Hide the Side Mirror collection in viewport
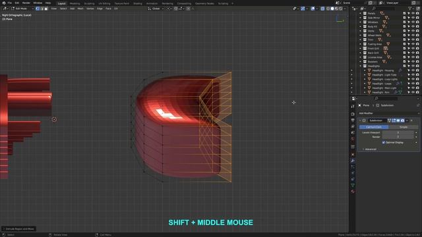Screen dimensions: 422x237 click(x=413, y=18)
